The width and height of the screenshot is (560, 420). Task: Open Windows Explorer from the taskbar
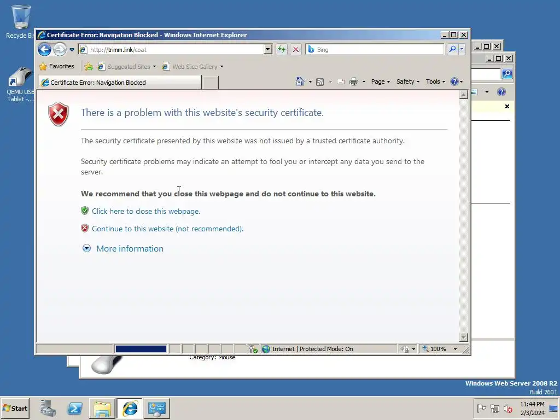(x=102, y=408)
